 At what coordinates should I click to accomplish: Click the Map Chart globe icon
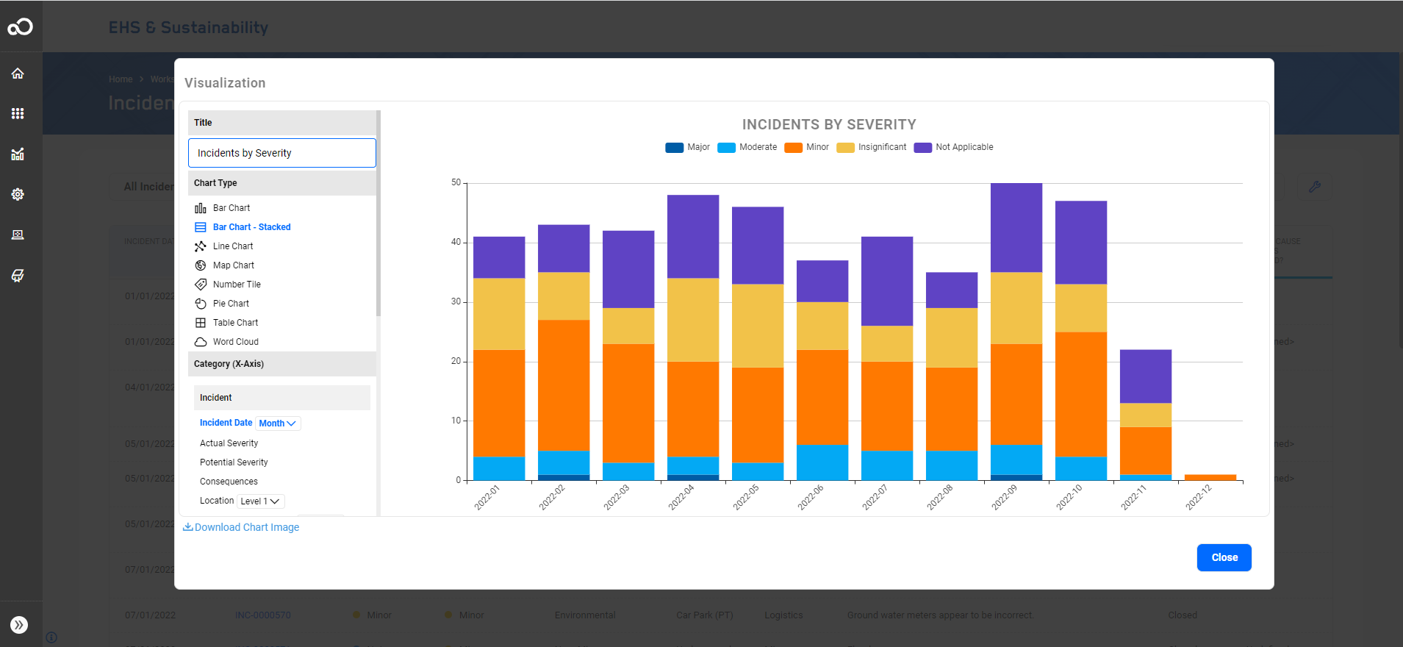(201, 265)
